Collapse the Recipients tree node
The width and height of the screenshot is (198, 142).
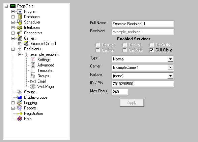tap(13, 49)
